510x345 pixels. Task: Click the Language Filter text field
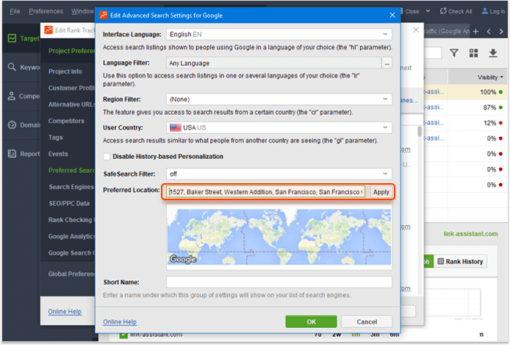pyautogui.click(x=274, y=63)
